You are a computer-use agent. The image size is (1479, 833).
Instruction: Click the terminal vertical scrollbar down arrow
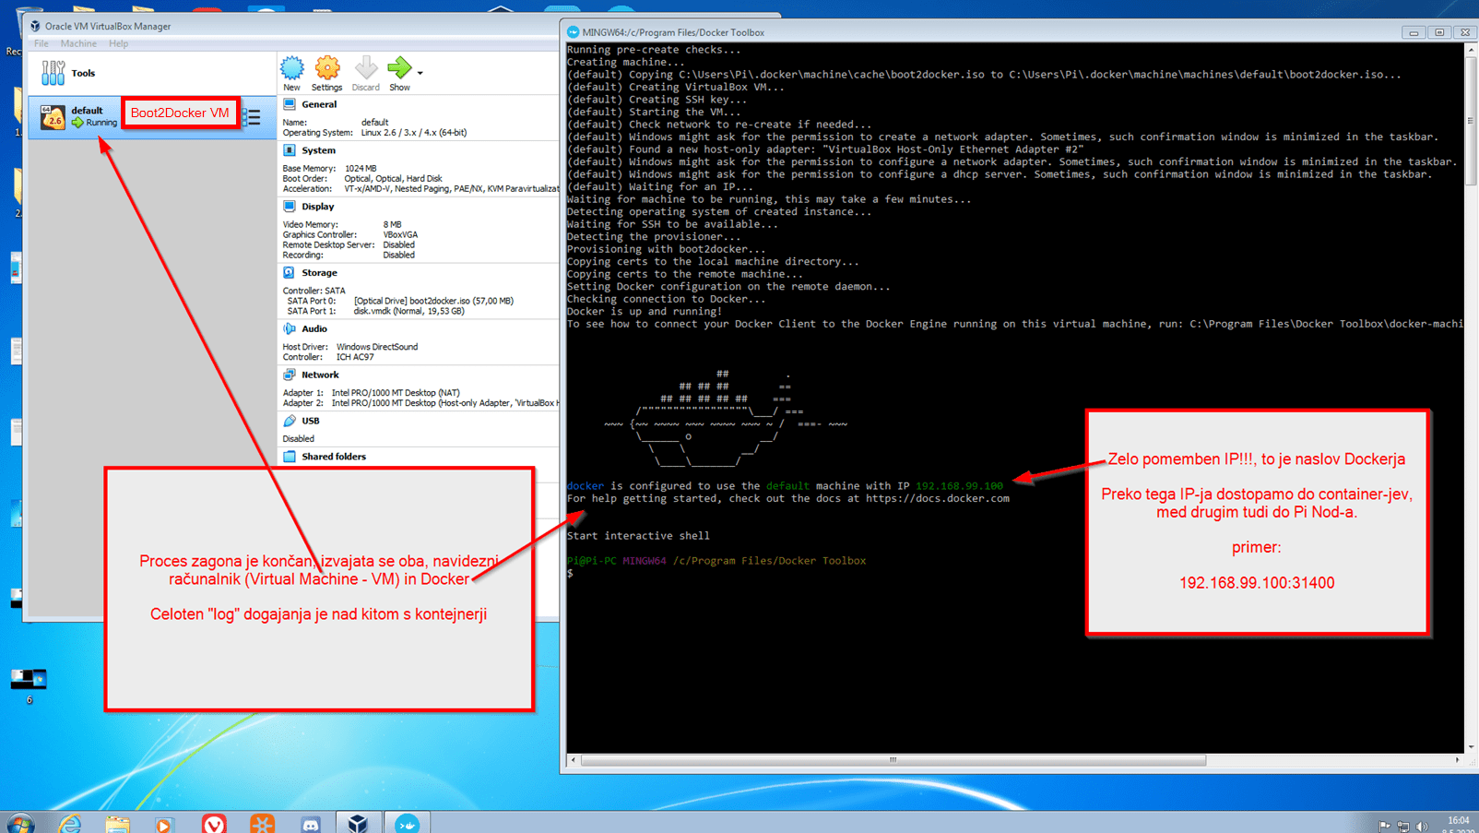pos(1471,747)
